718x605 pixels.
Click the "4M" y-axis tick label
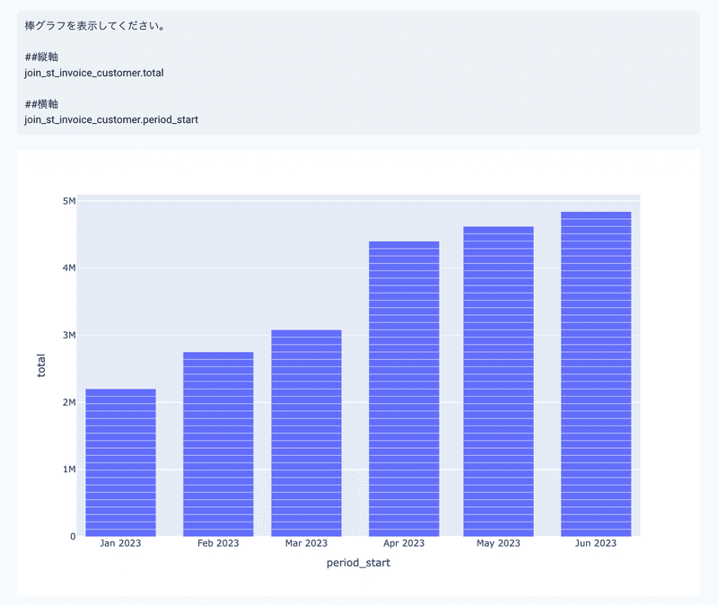pyautogui.click(x=69, y=267)
